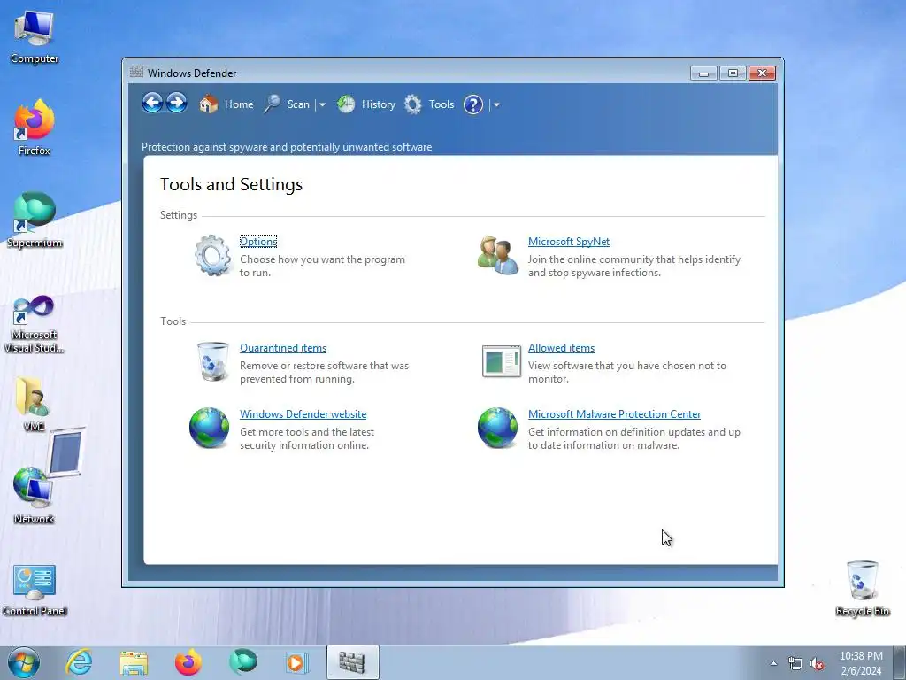Click the Show desktop strip on taskbar
Image resolution: width=906 pixels, height=680 pixels.
pos(899,662)
